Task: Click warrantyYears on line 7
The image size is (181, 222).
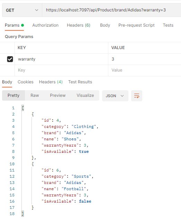Action: click(60, 145)
